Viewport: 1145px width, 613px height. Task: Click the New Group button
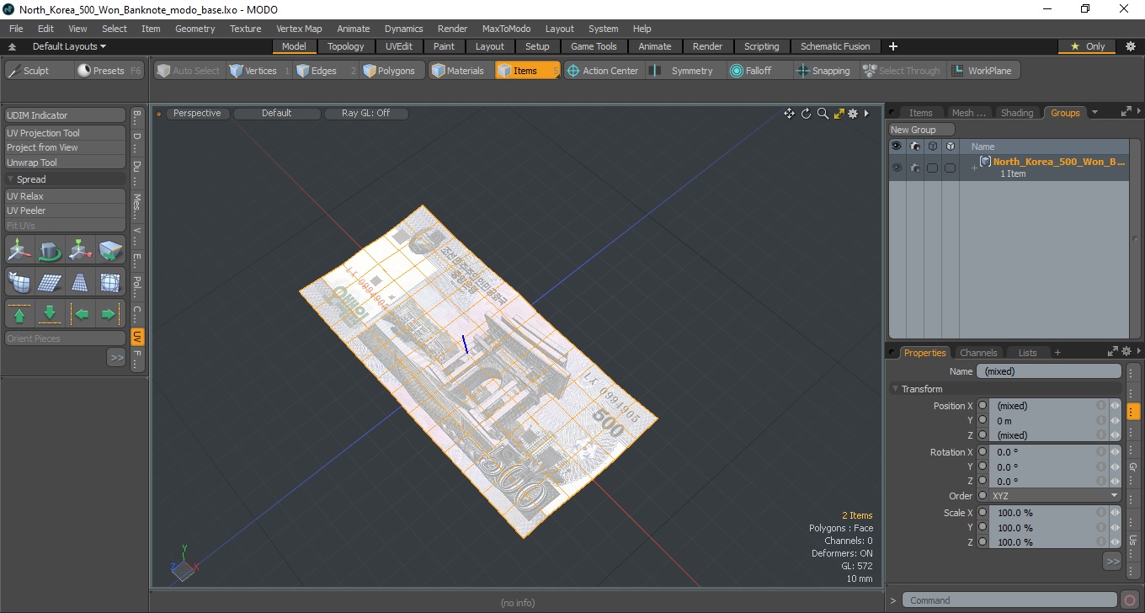922,130
